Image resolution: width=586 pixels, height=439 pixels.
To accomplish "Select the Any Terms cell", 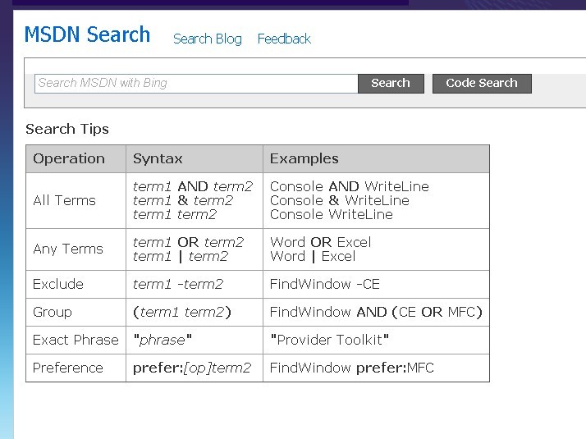I will (76, 249).
